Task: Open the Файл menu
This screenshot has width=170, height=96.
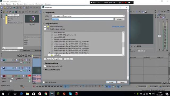Action: 3,4
